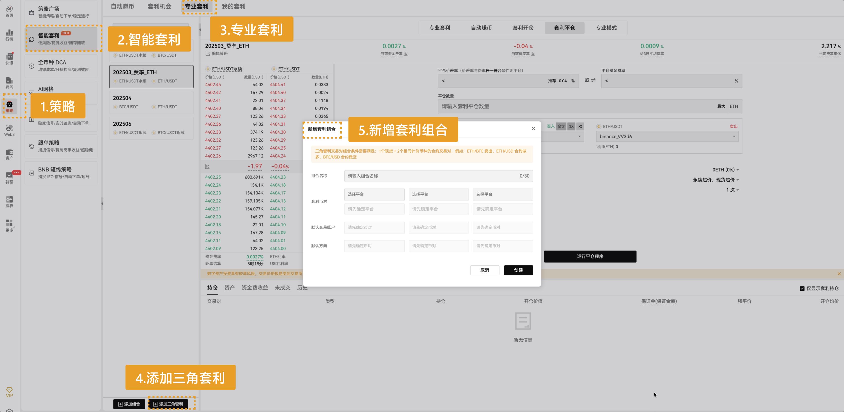Switch to 套利开仓 mode tab

click(x=523, y=28)
